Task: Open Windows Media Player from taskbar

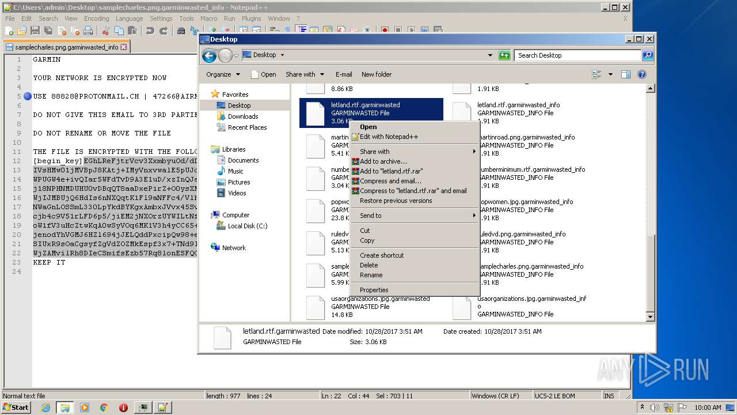Action: (85, 408)
